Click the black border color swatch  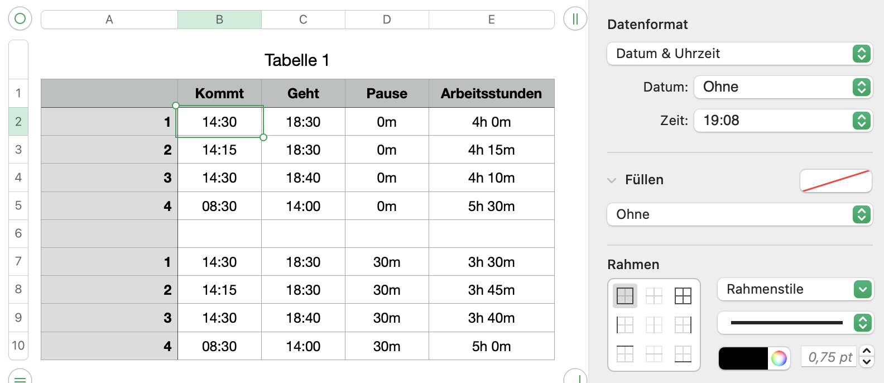743,358
